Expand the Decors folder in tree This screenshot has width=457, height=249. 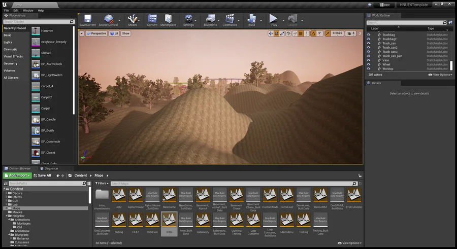click(7, 193)
